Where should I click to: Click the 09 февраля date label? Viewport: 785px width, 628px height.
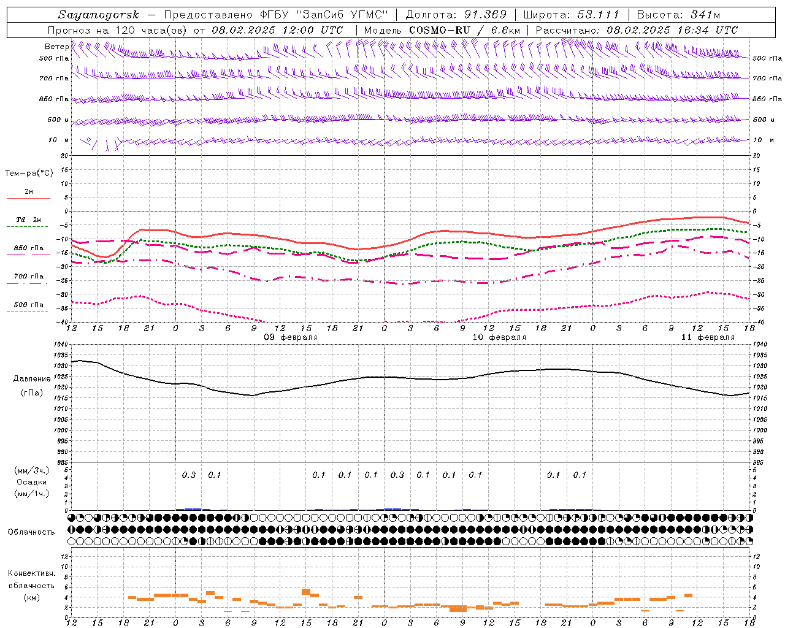291,337
